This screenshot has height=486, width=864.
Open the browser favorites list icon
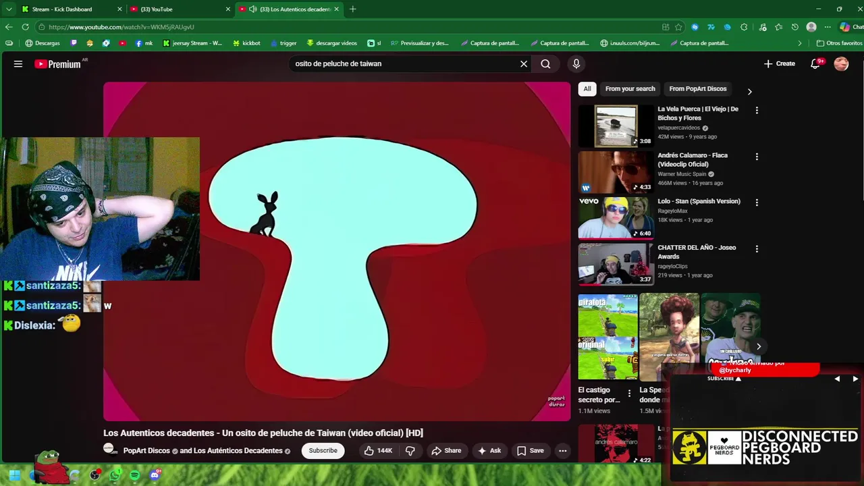pos(778,27)
